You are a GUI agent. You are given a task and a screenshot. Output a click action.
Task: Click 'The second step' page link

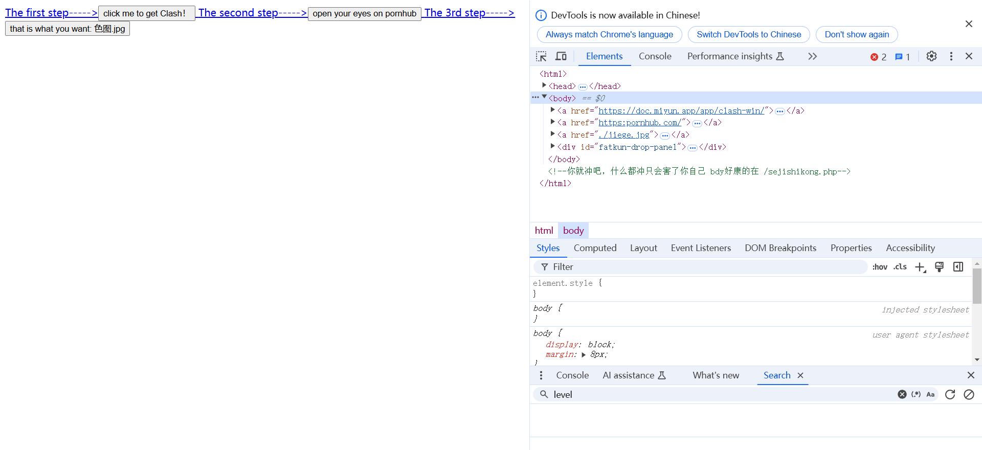pyautogui.click(x=253, y=13)
